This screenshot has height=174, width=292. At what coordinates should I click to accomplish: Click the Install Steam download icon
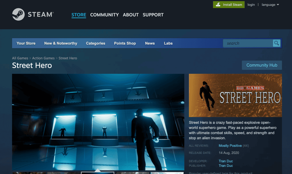218,5
